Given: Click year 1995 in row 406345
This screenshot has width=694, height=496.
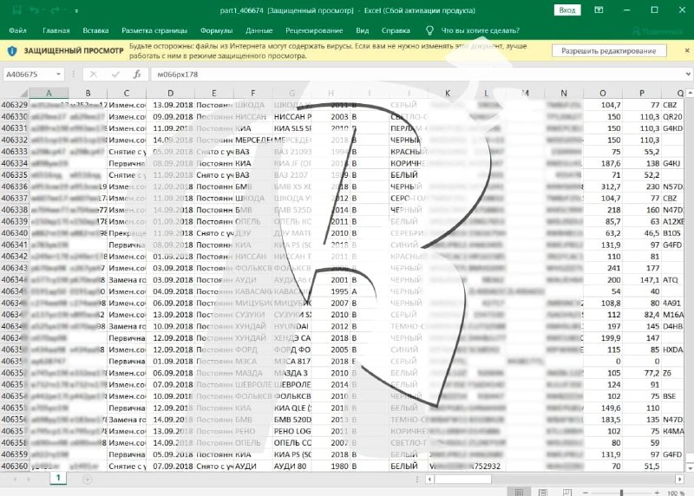Looking at the screenshot, I should (331, 291).
